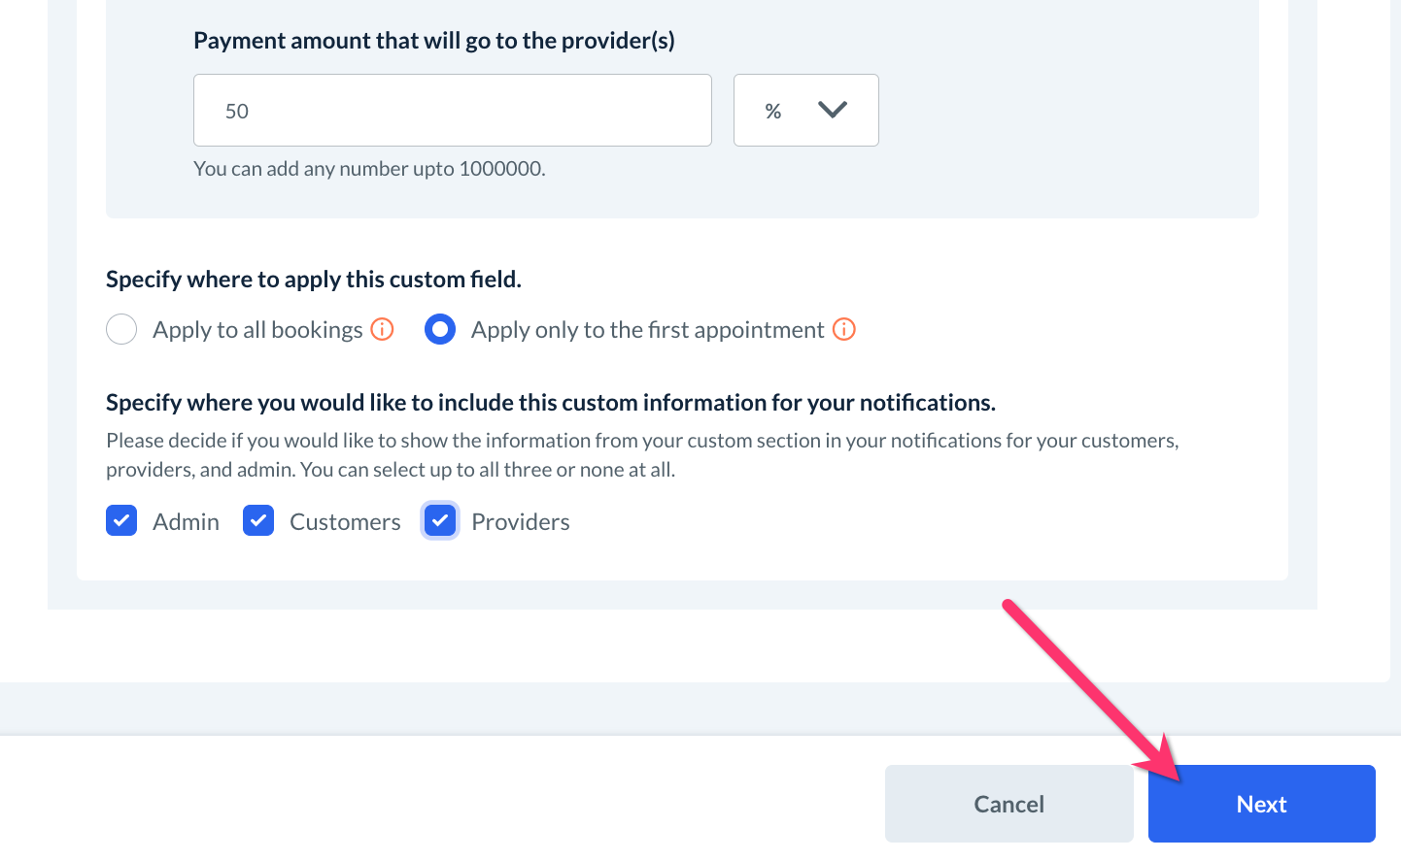The width and height of the screenshot is (1401, 860).
Task: Click the Apply to all bookings label
Action: point(257,330)
